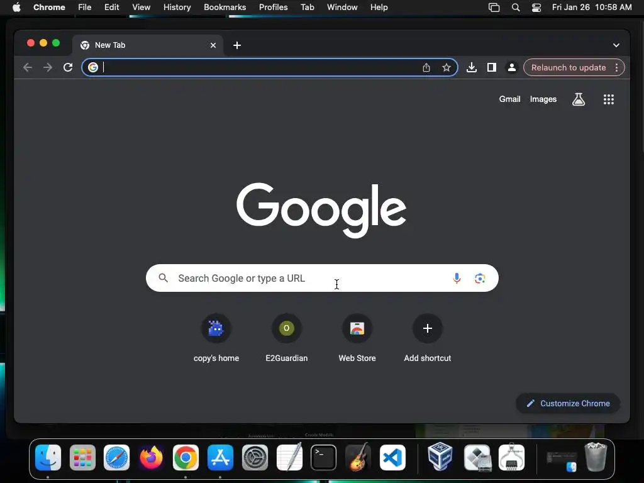Open the Chrome downloads icon
The image size is (644, 483).
tap(472, 67)
